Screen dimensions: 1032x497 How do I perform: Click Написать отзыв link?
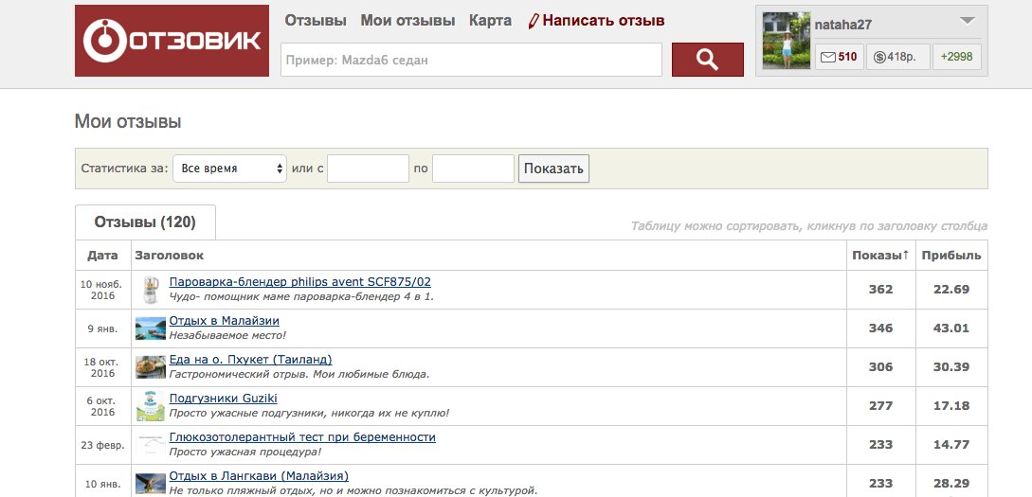[596, 21]
